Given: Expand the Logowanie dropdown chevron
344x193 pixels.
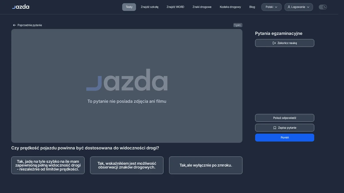Looking at the screenshot, I should [x=308, y=7].
